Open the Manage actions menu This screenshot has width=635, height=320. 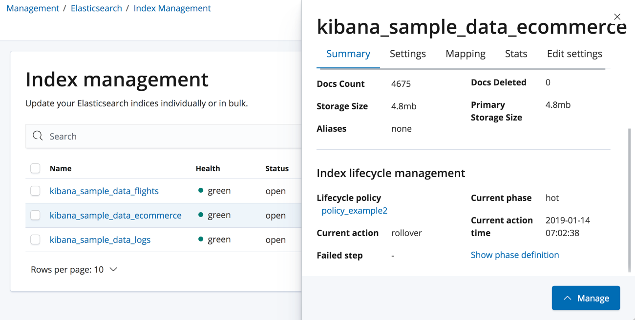[586, 298]
